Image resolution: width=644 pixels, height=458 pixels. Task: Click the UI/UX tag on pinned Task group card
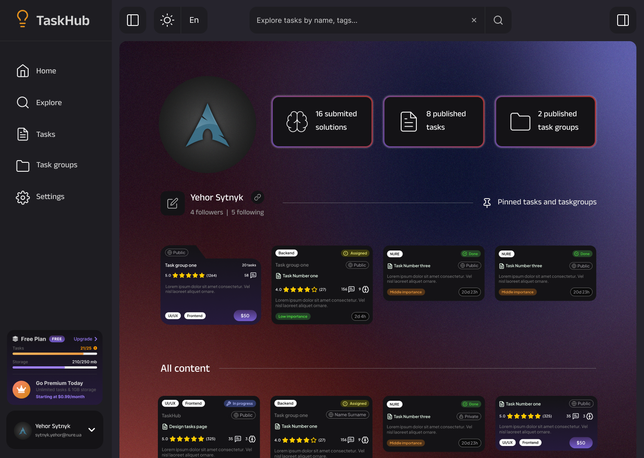[173, 316]
